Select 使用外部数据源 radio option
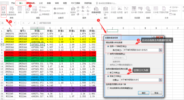This screenshot has height=100, width=184. [108, 54]
